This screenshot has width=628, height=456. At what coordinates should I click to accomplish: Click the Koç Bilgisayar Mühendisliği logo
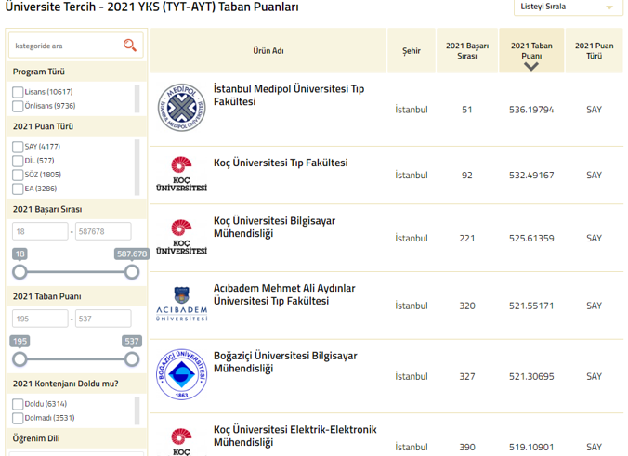[181, 238]
